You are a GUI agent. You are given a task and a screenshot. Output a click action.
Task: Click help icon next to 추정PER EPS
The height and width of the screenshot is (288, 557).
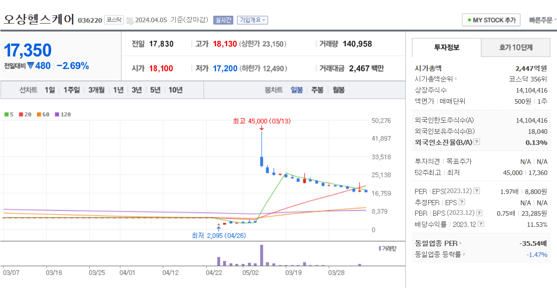pyautogui.click(x=461, y=202)
